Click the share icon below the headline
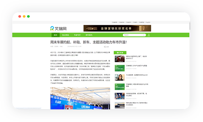The height and width of the screenshot is (122, 203). [x=105, y=47]
